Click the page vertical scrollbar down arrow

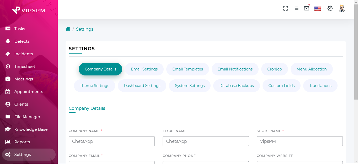(356, 161)
